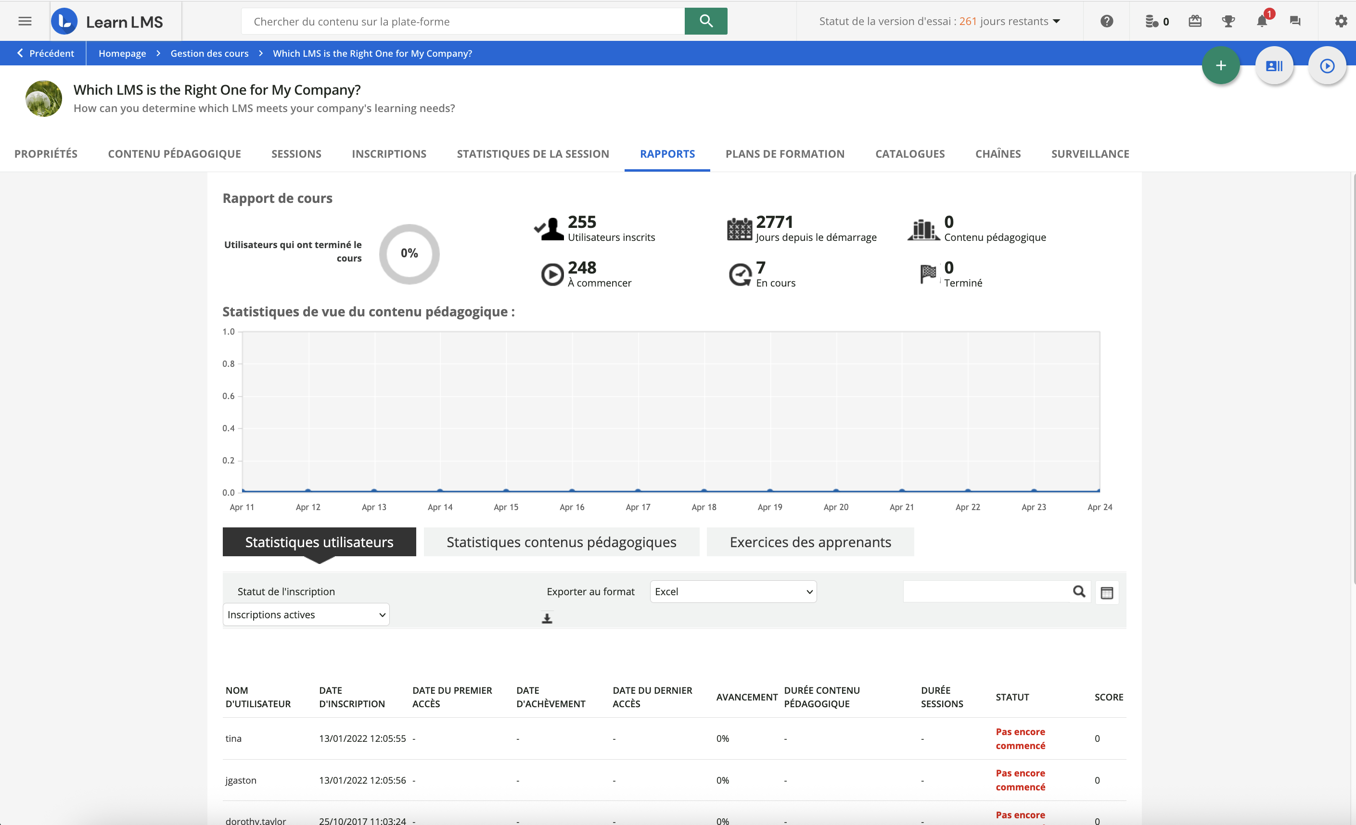
Task: Open the CHAÎNES tab
Action: 998,154
